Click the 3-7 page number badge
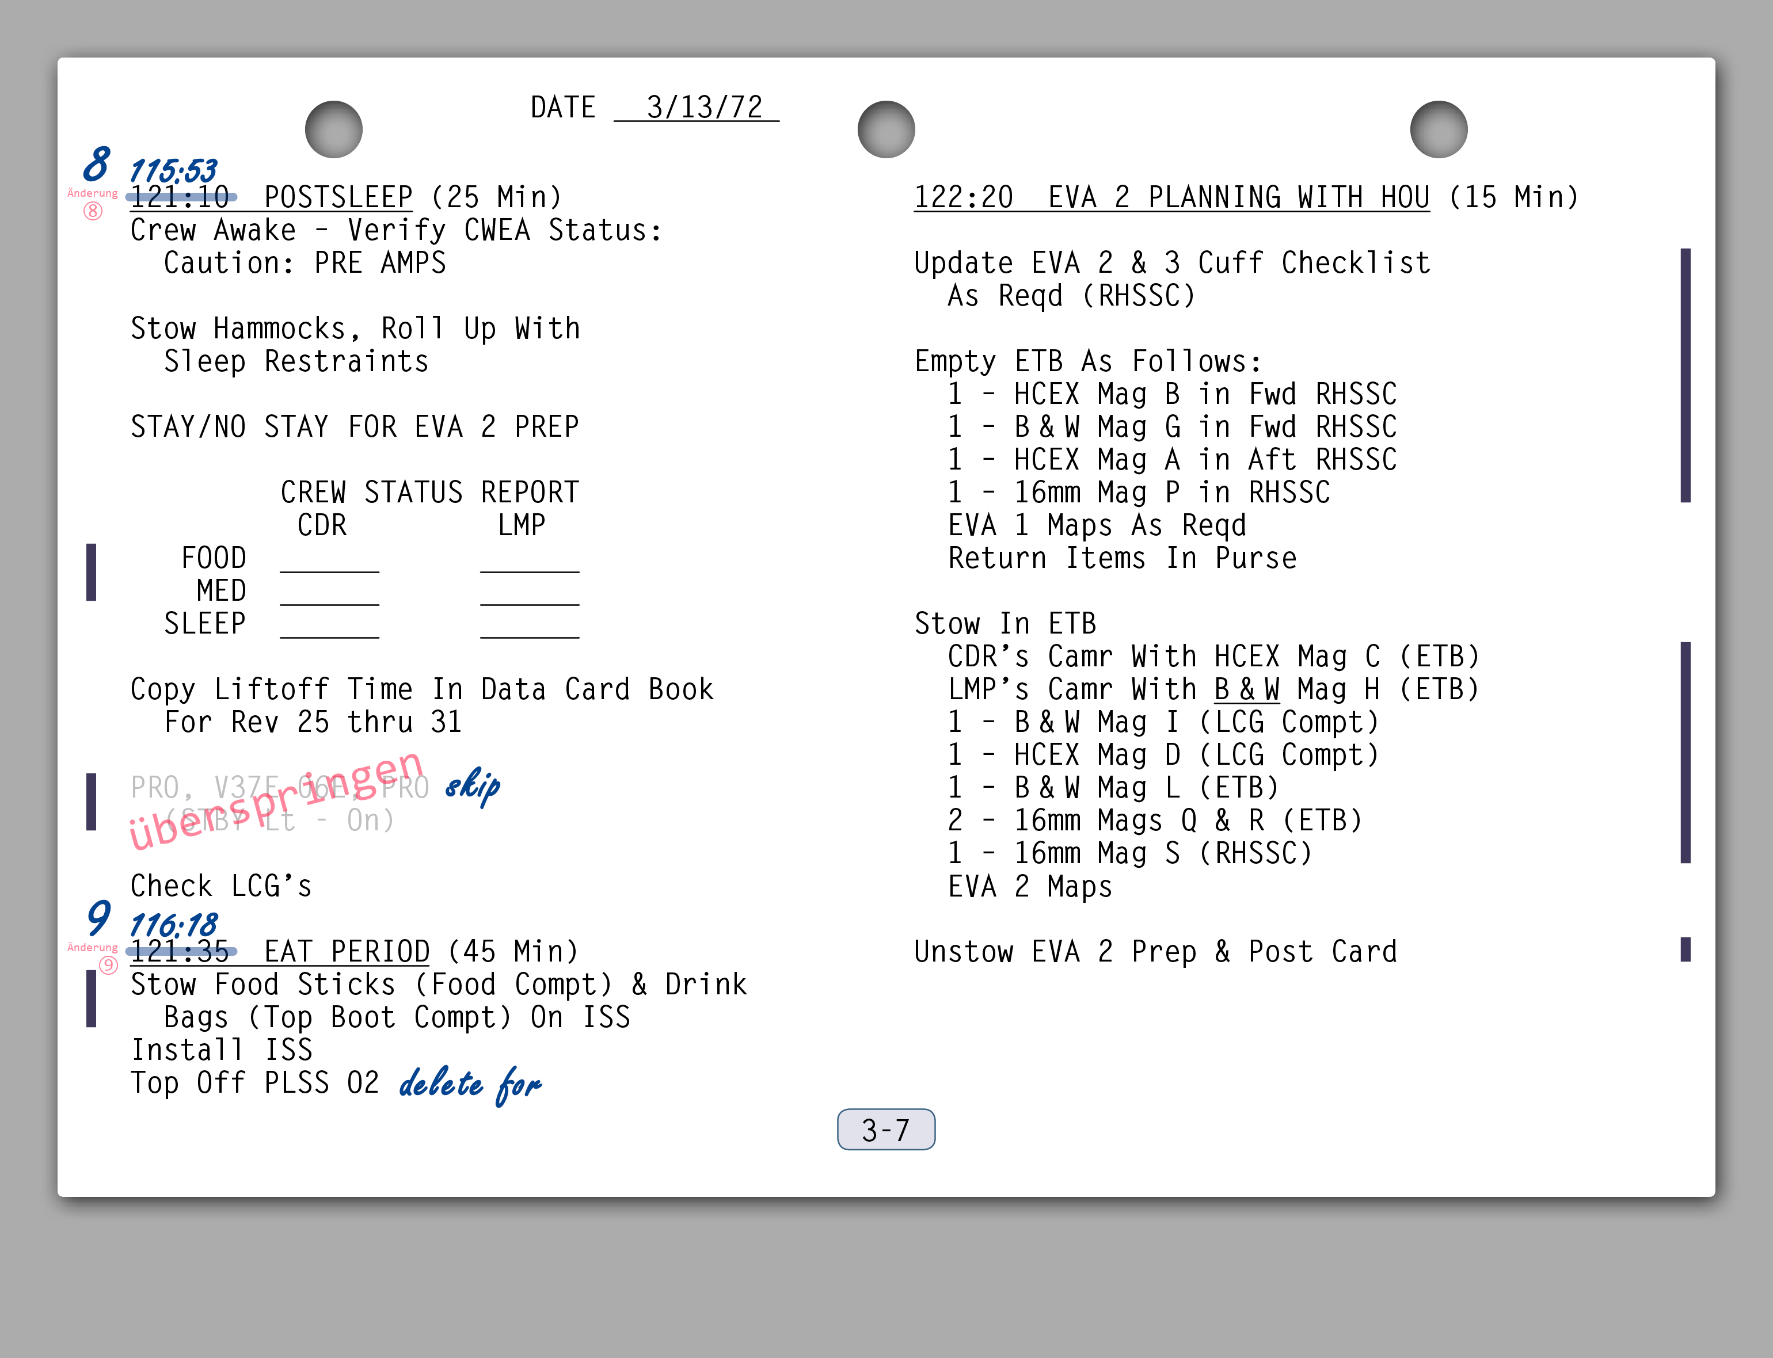The width and height of the screenshot is (1773, 1358). [x=886, y=1129]
